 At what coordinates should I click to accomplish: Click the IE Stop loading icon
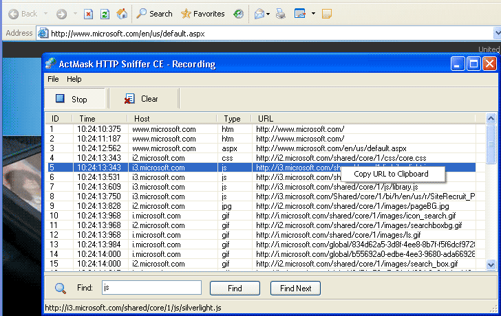click(x=88, y=14)
